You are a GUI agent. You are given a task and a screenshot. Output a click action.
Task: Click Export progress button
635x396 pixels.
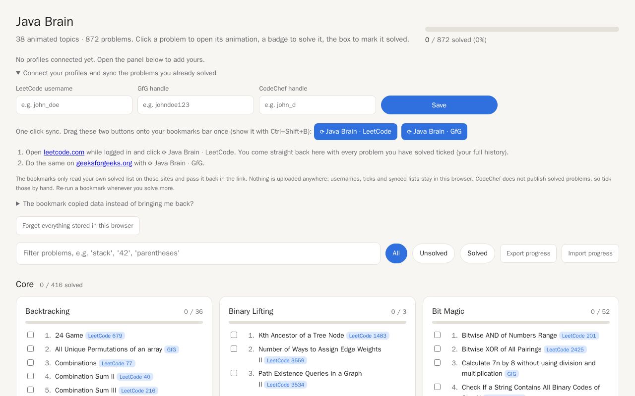[528, 253]
